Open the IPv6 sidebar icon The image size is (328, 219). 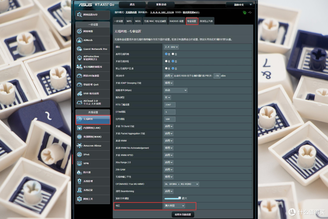[79, 155]
